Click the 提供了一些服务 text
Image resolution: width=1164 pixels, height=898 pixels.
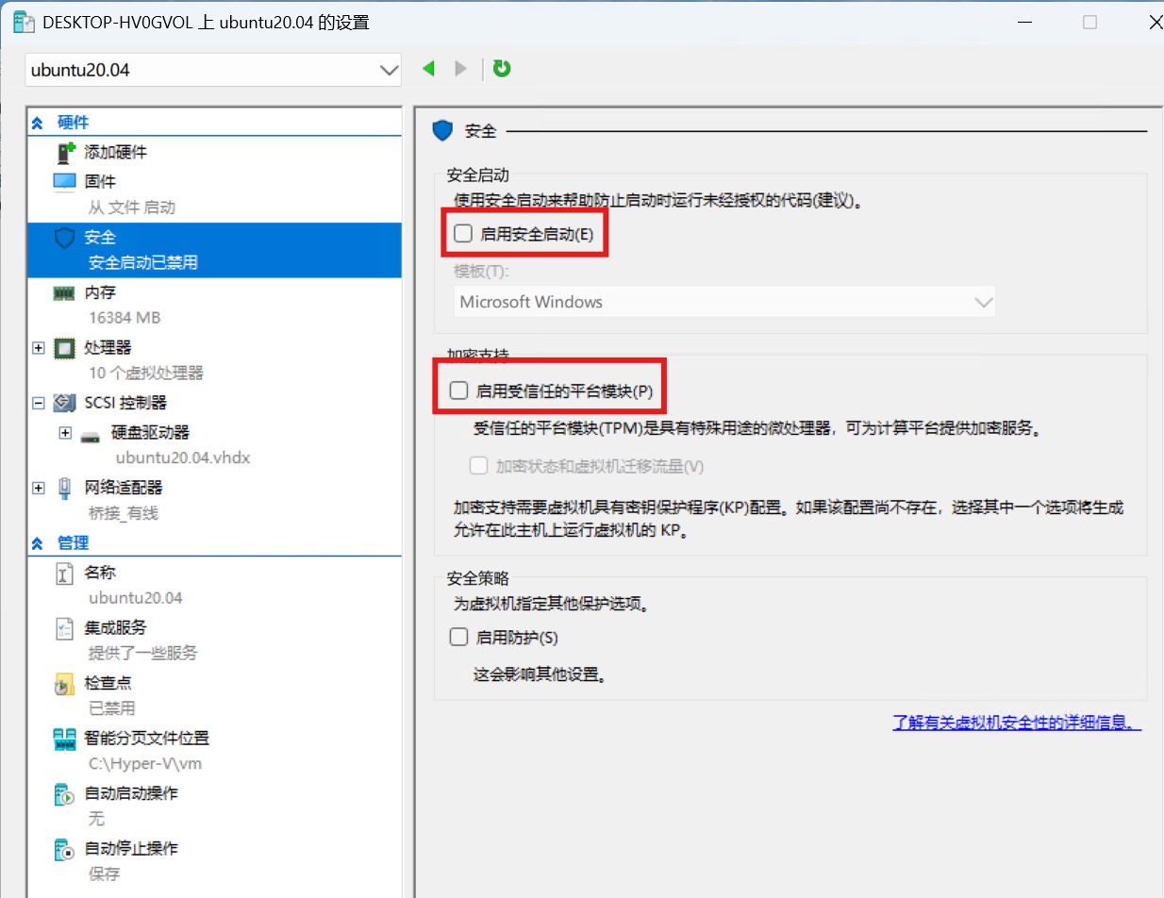[x=143, y=654]
